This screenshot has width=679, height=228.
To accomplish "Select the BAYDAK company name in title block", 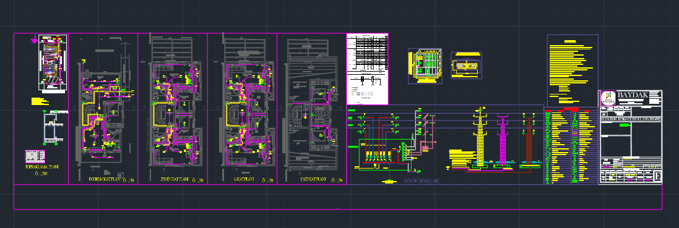I will pos(633,95).
